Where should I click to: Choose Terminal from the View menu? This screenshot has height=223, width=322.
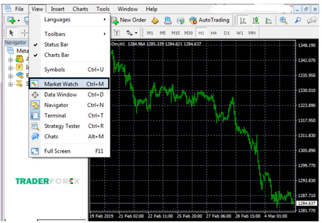[69, 115]
